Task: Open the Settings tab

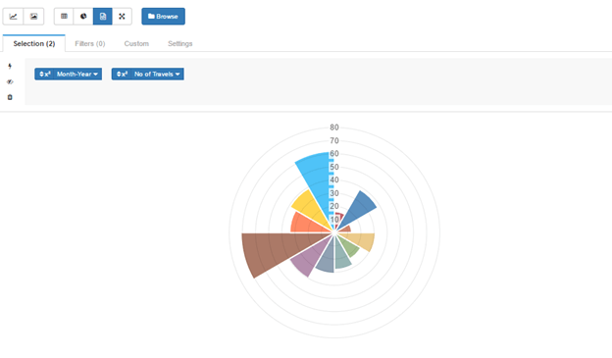Action: point(179,43)
